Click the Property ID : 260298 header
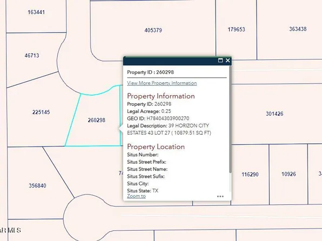The width and height of the screenshot is (322, 241). (x=150, y=72)
